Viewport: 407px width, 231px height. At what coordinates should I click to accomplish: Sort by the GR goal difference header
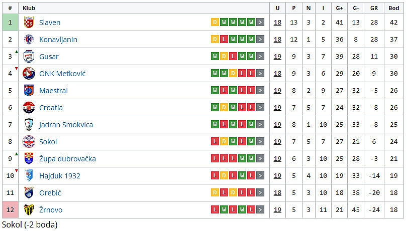[374, 8]
